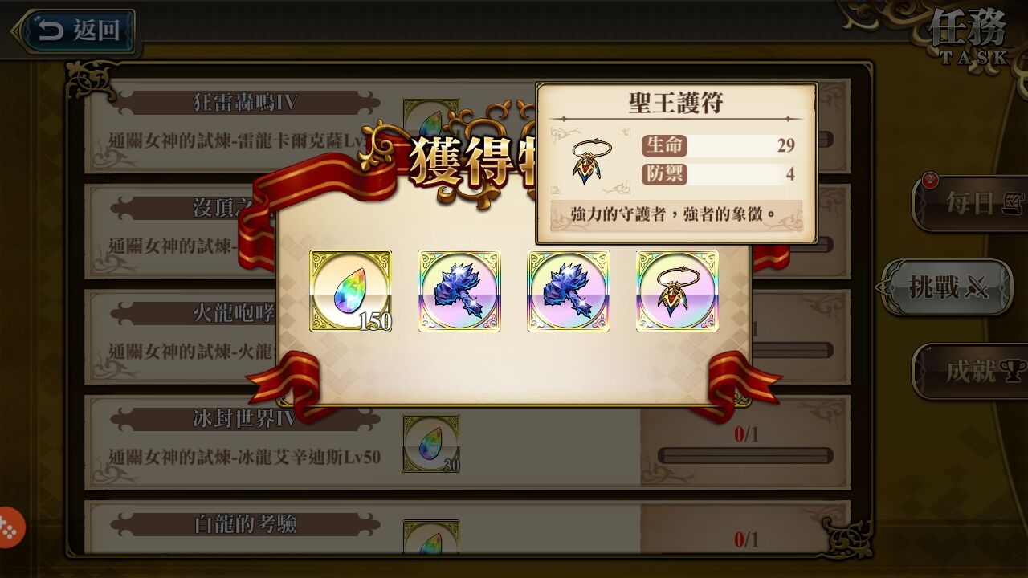Tap the rainbow gem reward showing 150
Viewport: 1028px width, 578px height.
coord(351,291)
